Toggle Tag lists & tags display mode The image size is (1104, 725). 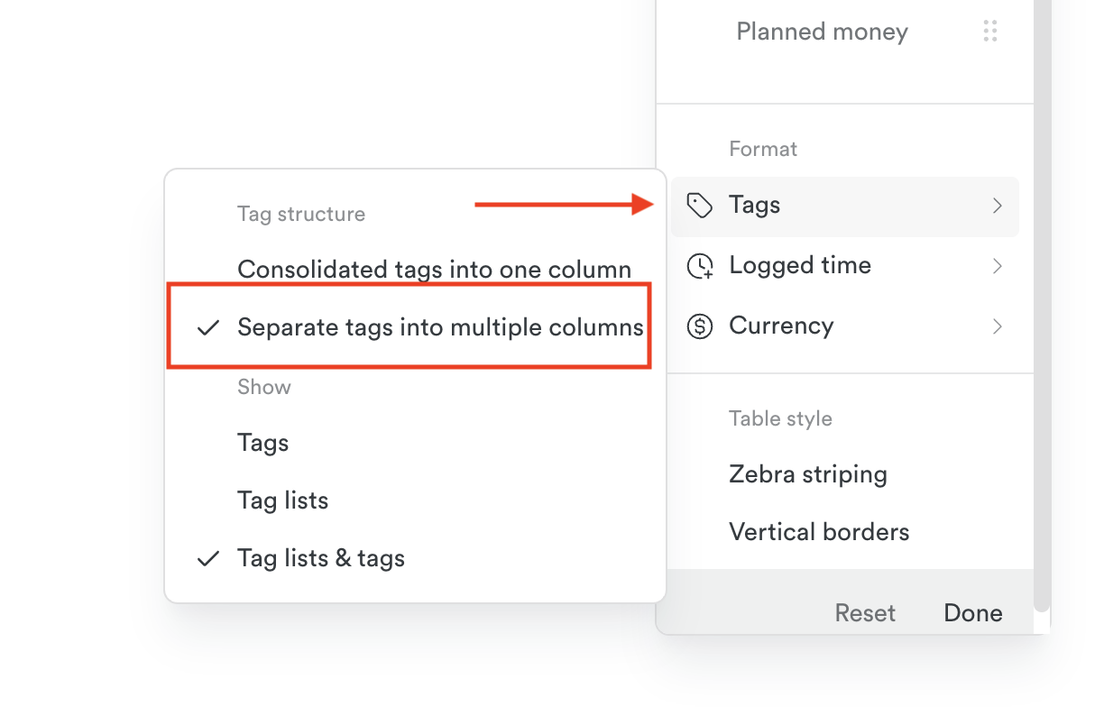pyautogui.click(x=321, y=558)
